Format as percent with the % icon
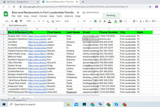 [44, 21]
